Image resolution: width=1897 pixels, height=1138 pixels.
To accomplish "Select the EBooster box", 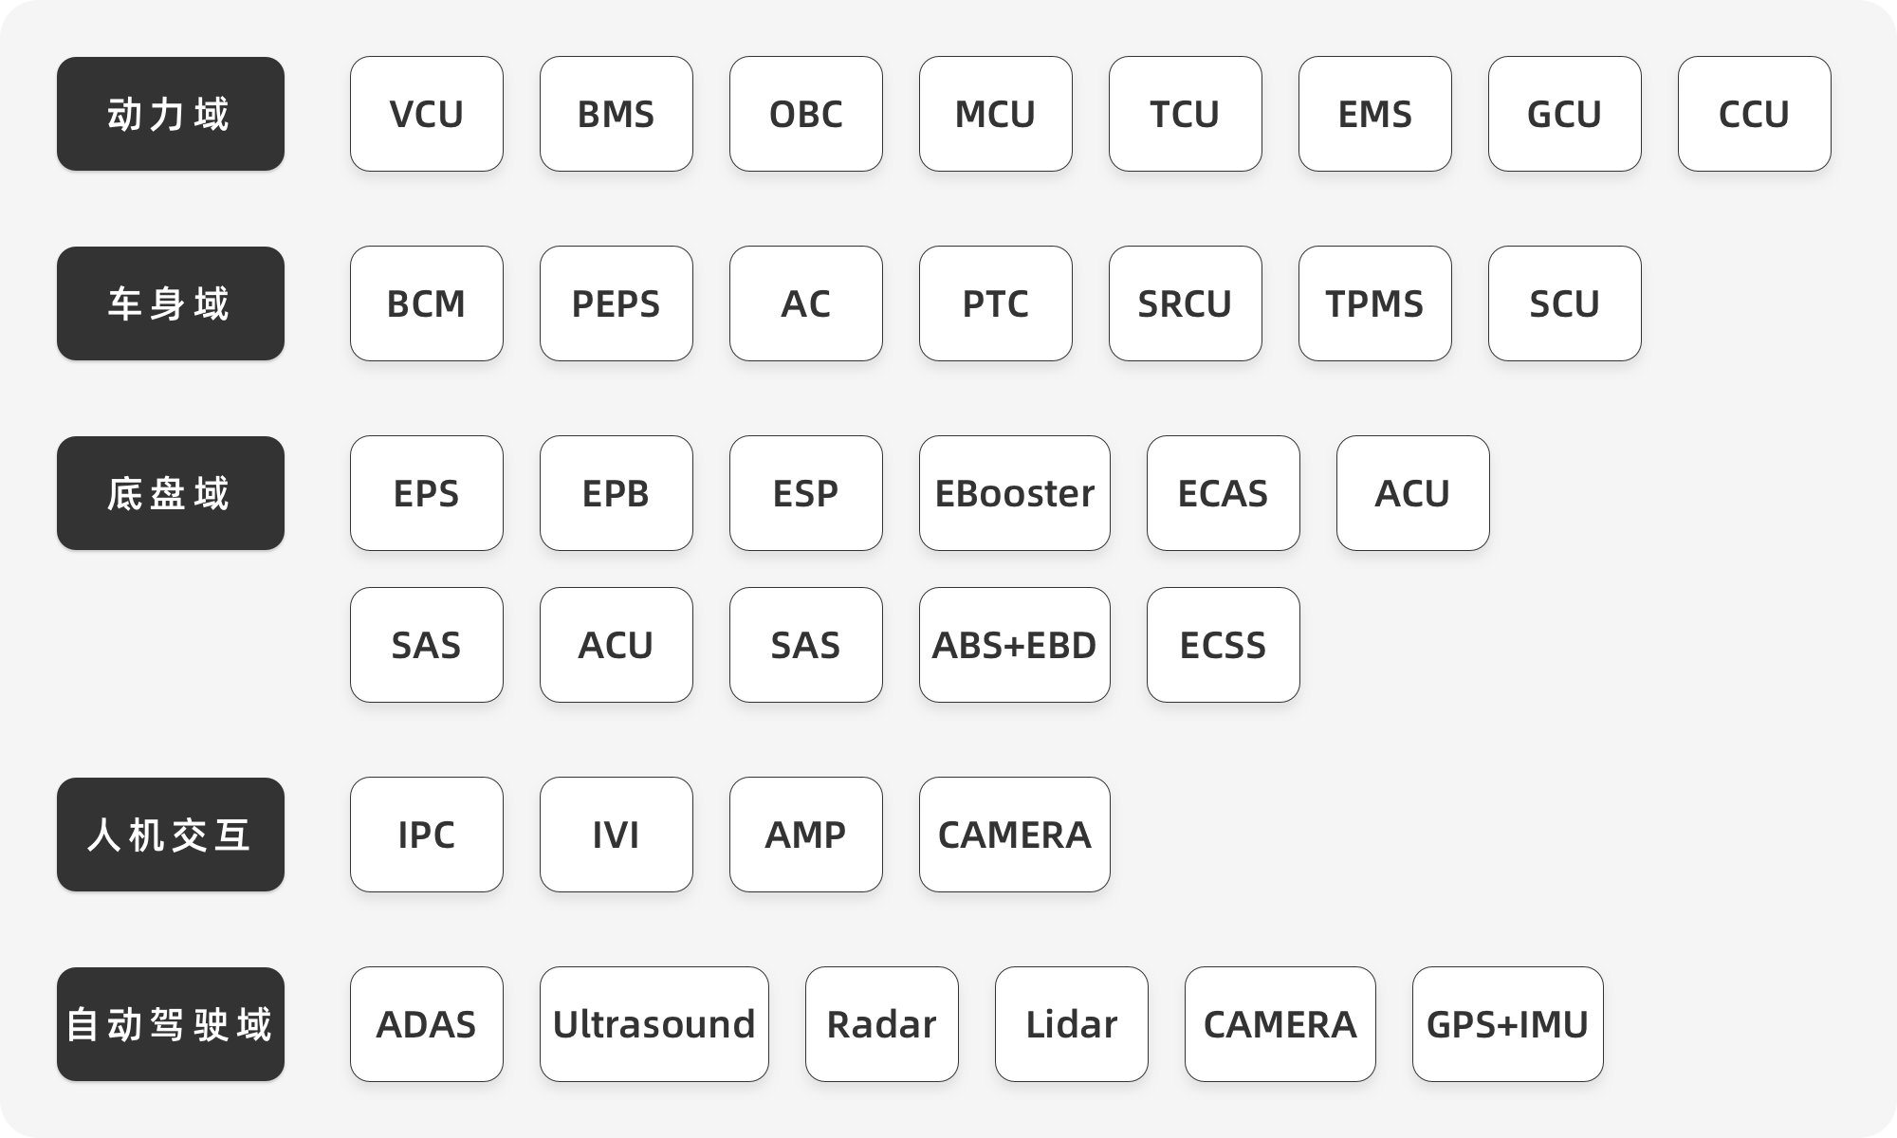I will (x=1015, y=493).
